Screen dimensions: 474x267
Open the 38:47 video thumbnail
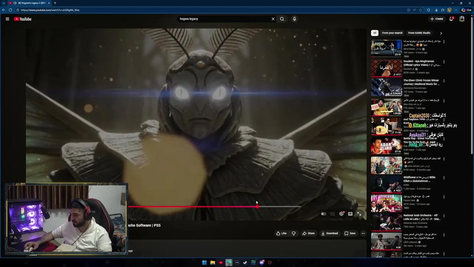click(386, 165)
